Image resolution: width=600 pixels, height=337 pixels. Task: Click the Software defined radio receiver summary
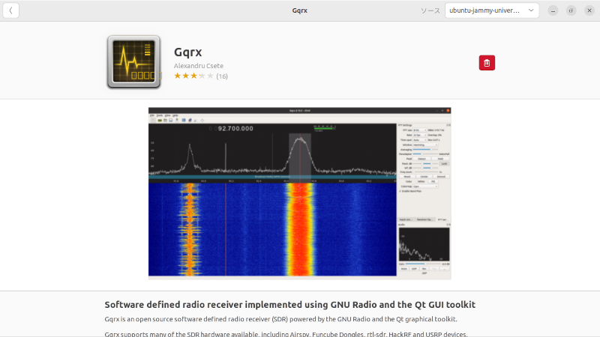click(x=290, y=305)
